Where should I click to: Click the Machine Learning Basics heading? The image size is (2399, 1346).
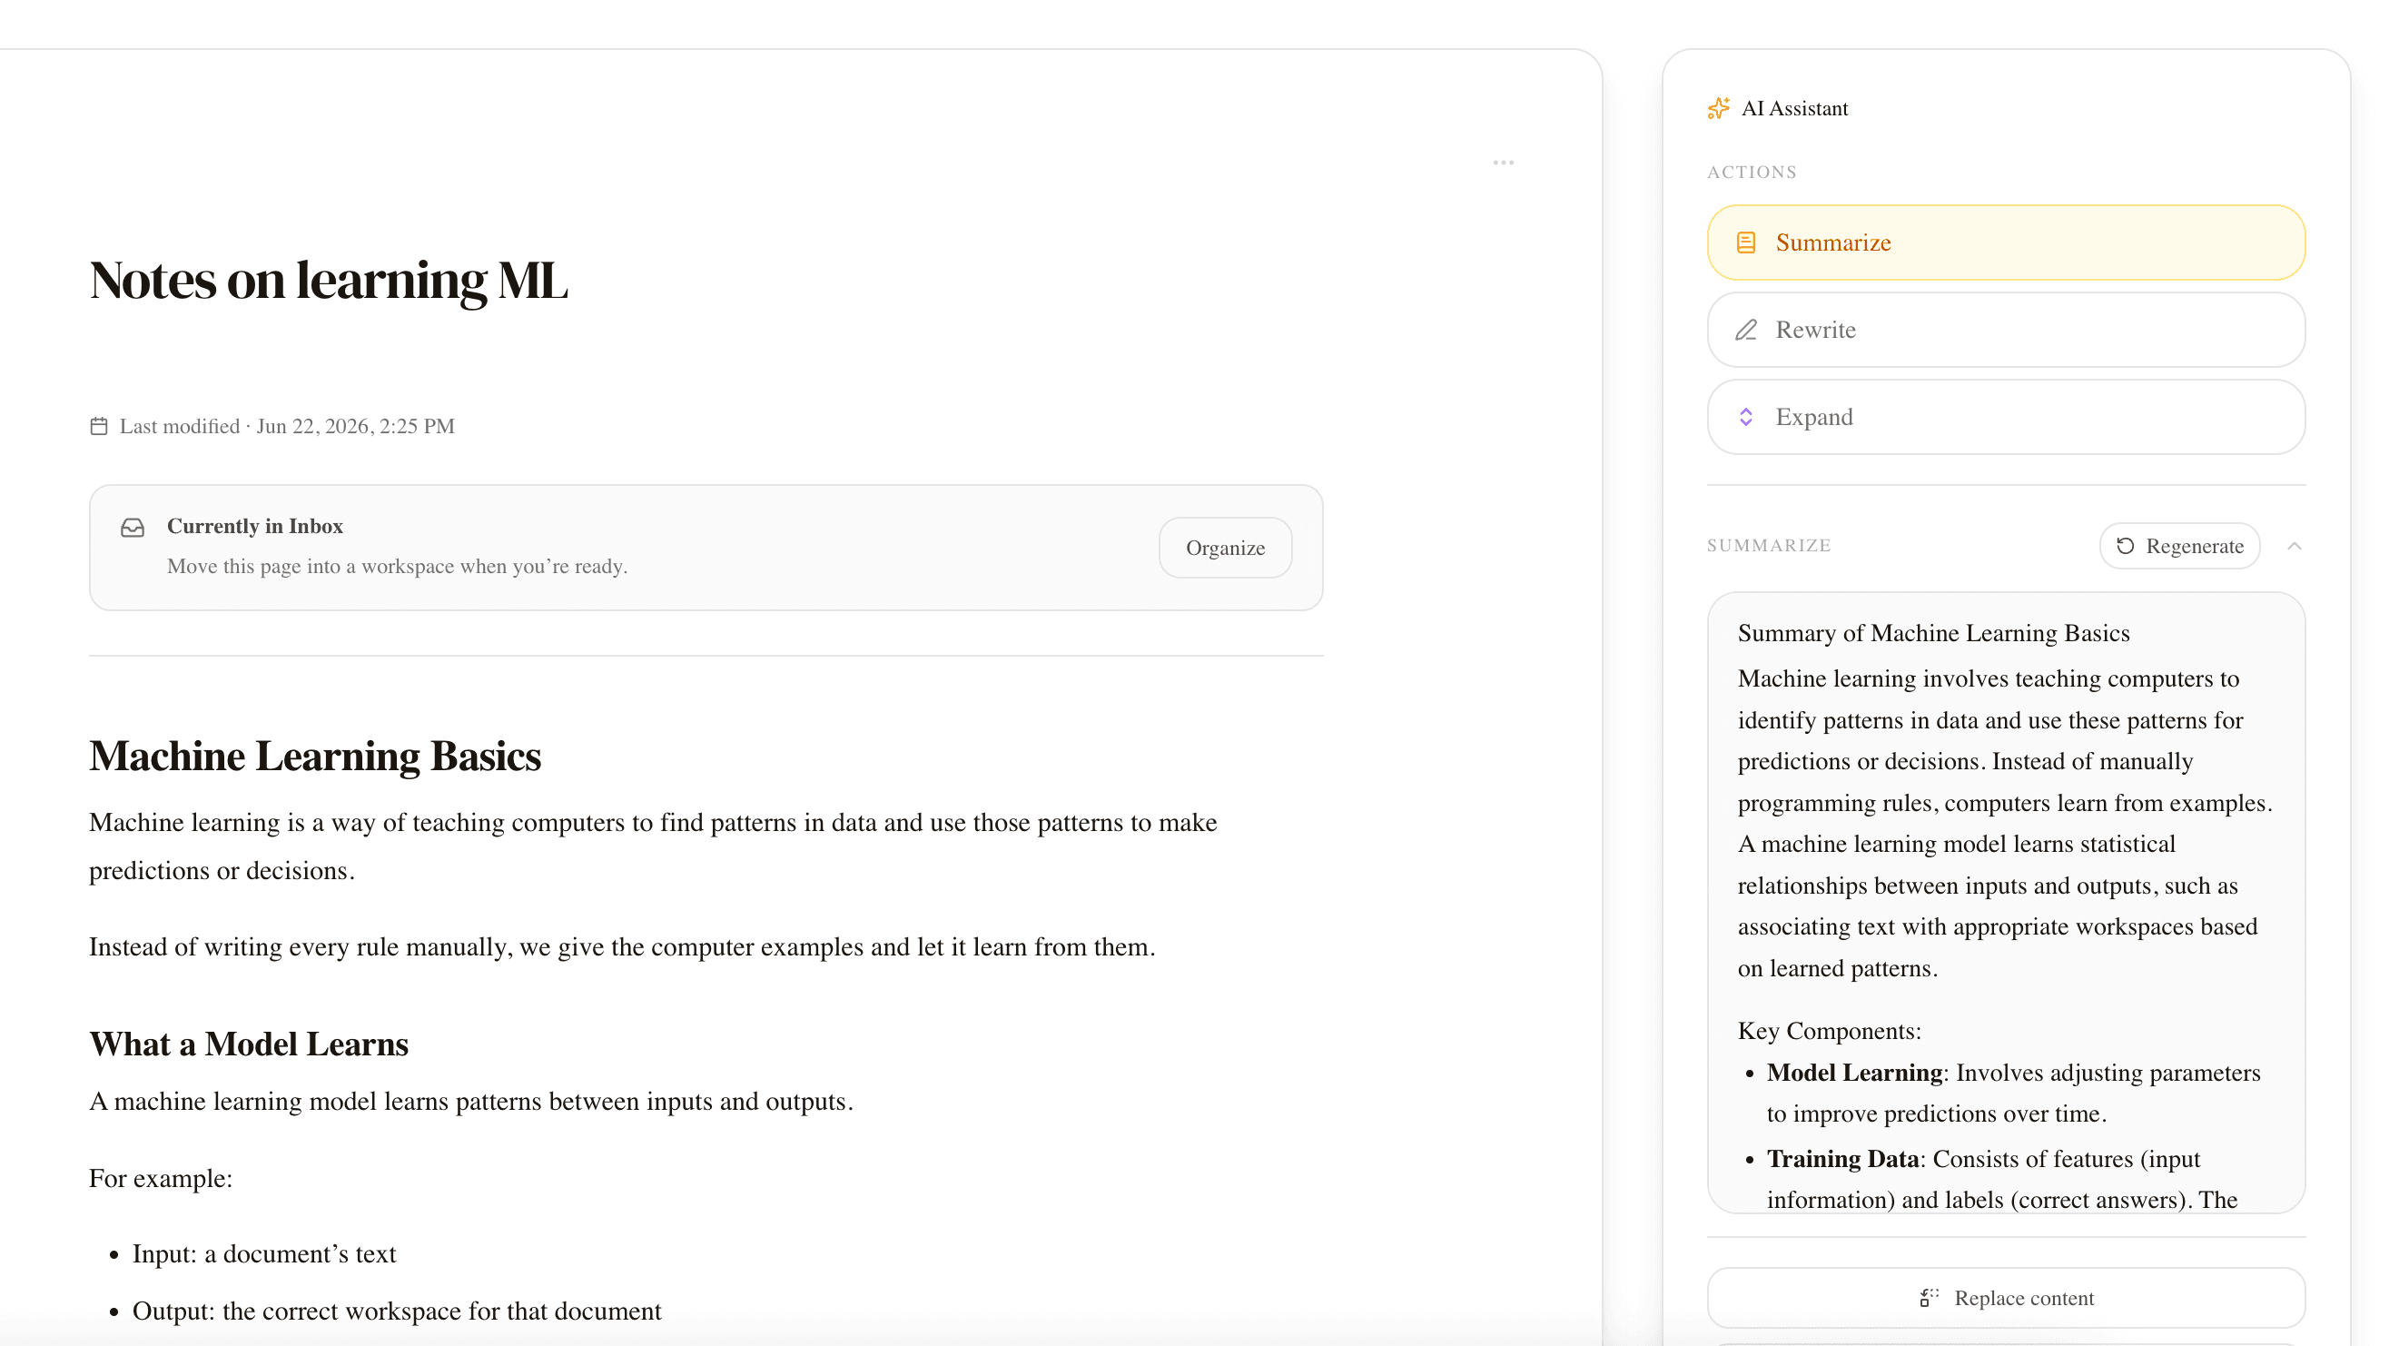[315, 756]
